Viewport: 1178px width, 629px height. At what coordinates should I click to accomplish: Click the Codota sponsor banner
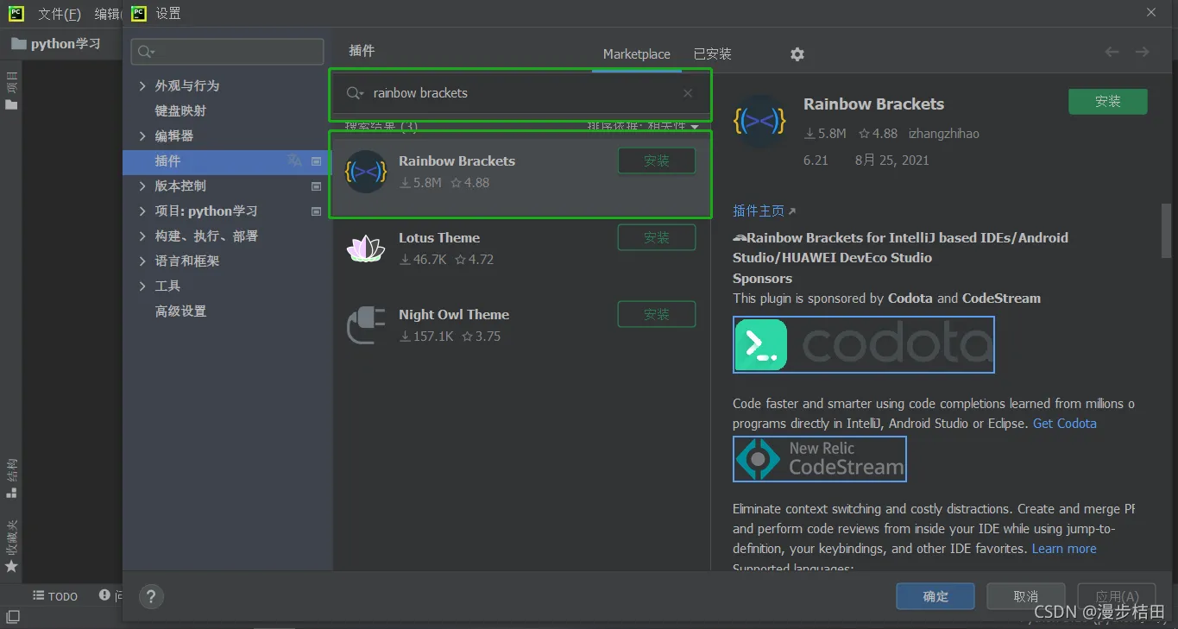tap(864, 345)
